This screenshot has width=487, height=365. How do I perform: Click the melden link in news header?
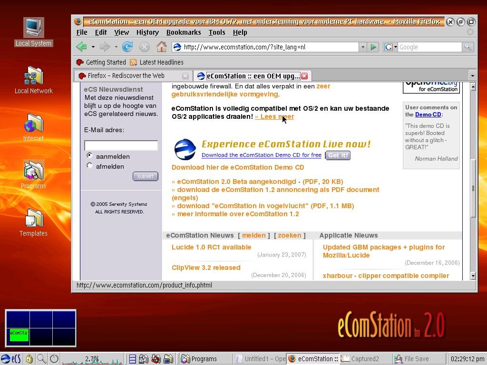point(254,235)
